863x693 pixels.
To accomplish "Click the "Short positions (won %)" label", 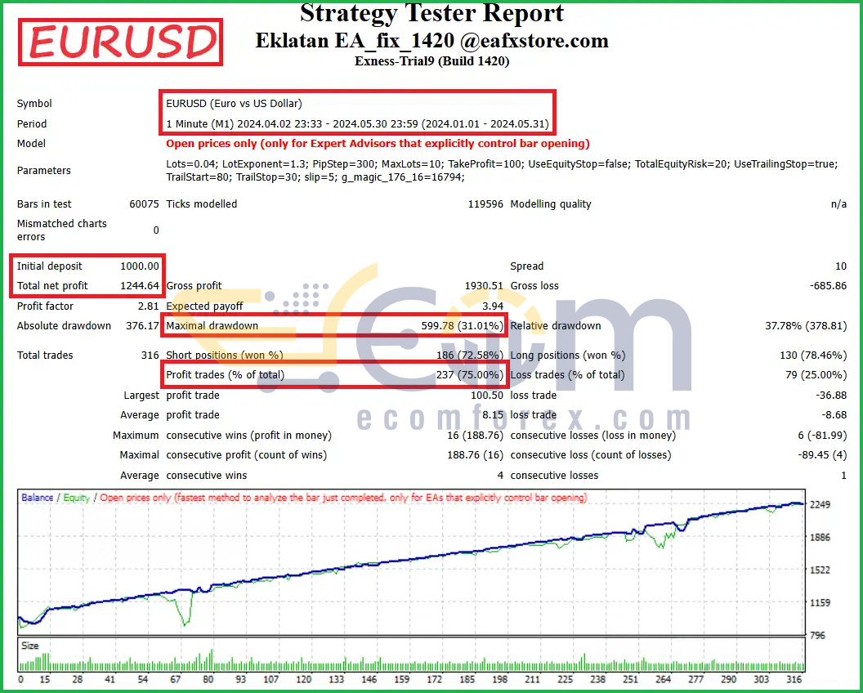I will (225, 355).
